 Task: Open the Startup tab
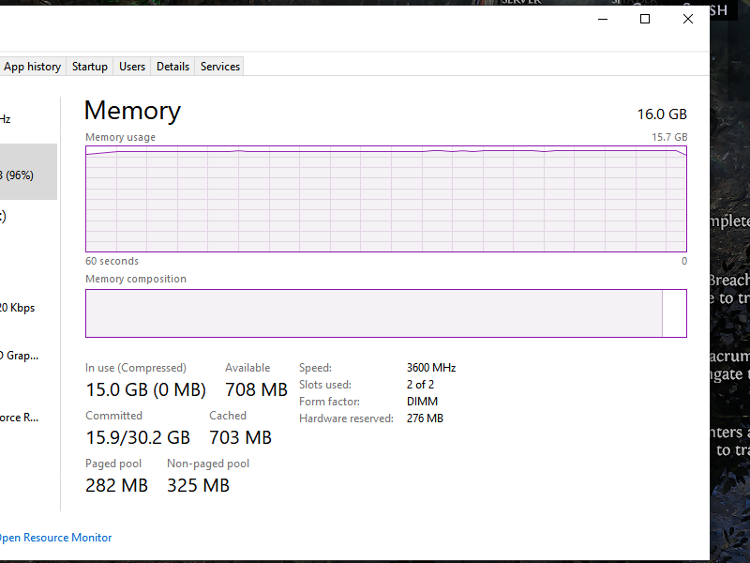90,67
